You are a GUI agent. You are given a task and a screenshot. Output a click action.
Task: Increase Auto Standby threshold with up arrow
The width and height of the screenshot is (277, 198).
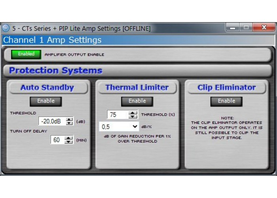pyautogui.click(x=69, y=119)
